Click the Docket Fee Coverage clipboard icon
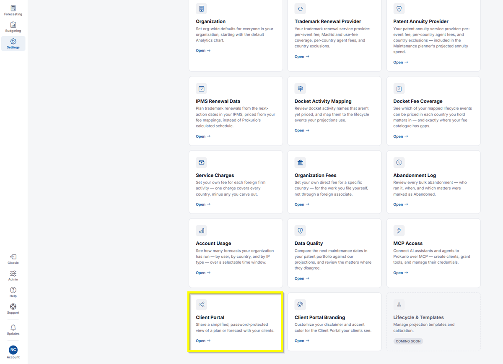The image size is (503, 364). 399,89
